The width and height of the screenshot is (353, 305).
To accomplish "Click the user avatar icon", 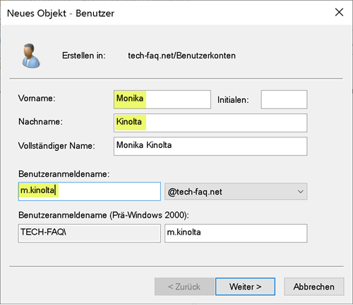I will tap(31, 56).
